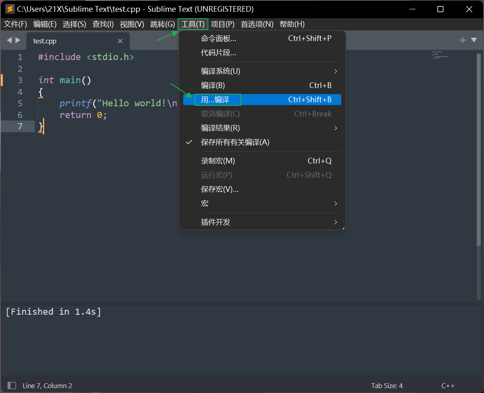Click the return 0; code line
The width and height of the screenshot is (484, 393).
tap(84, 115)
